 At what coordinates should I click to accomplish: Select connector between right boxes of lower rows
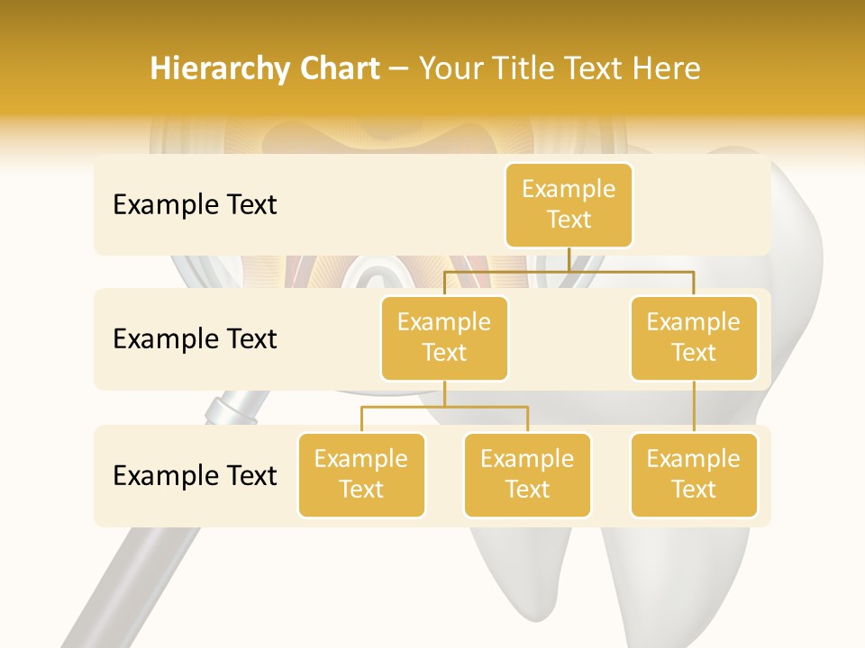pos(694,407)
